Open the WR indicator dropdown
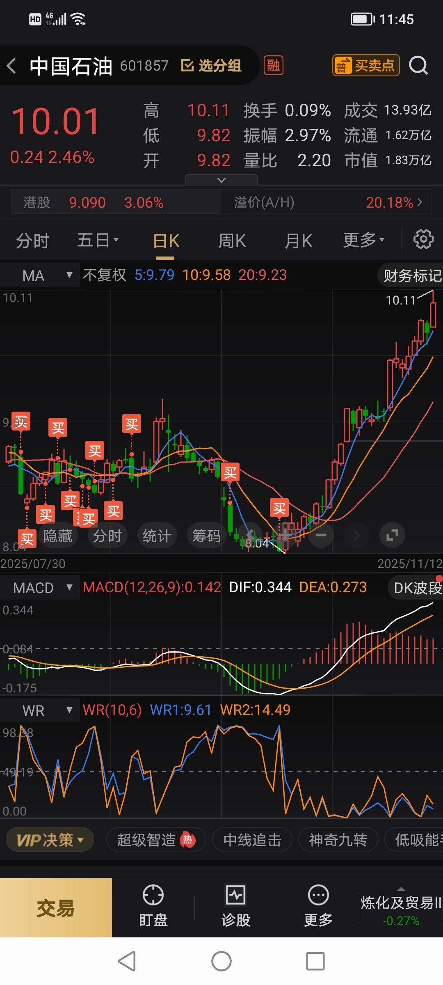Image resolution: width=443 pixels, height=985 pixels. click(40, 710)
